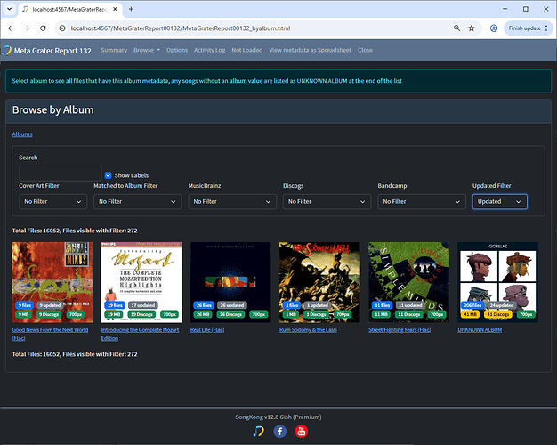Click the '206 files' badge on Gorillaz cover
The width and height of the screenshot is (557, 445).
pos(472,305)
